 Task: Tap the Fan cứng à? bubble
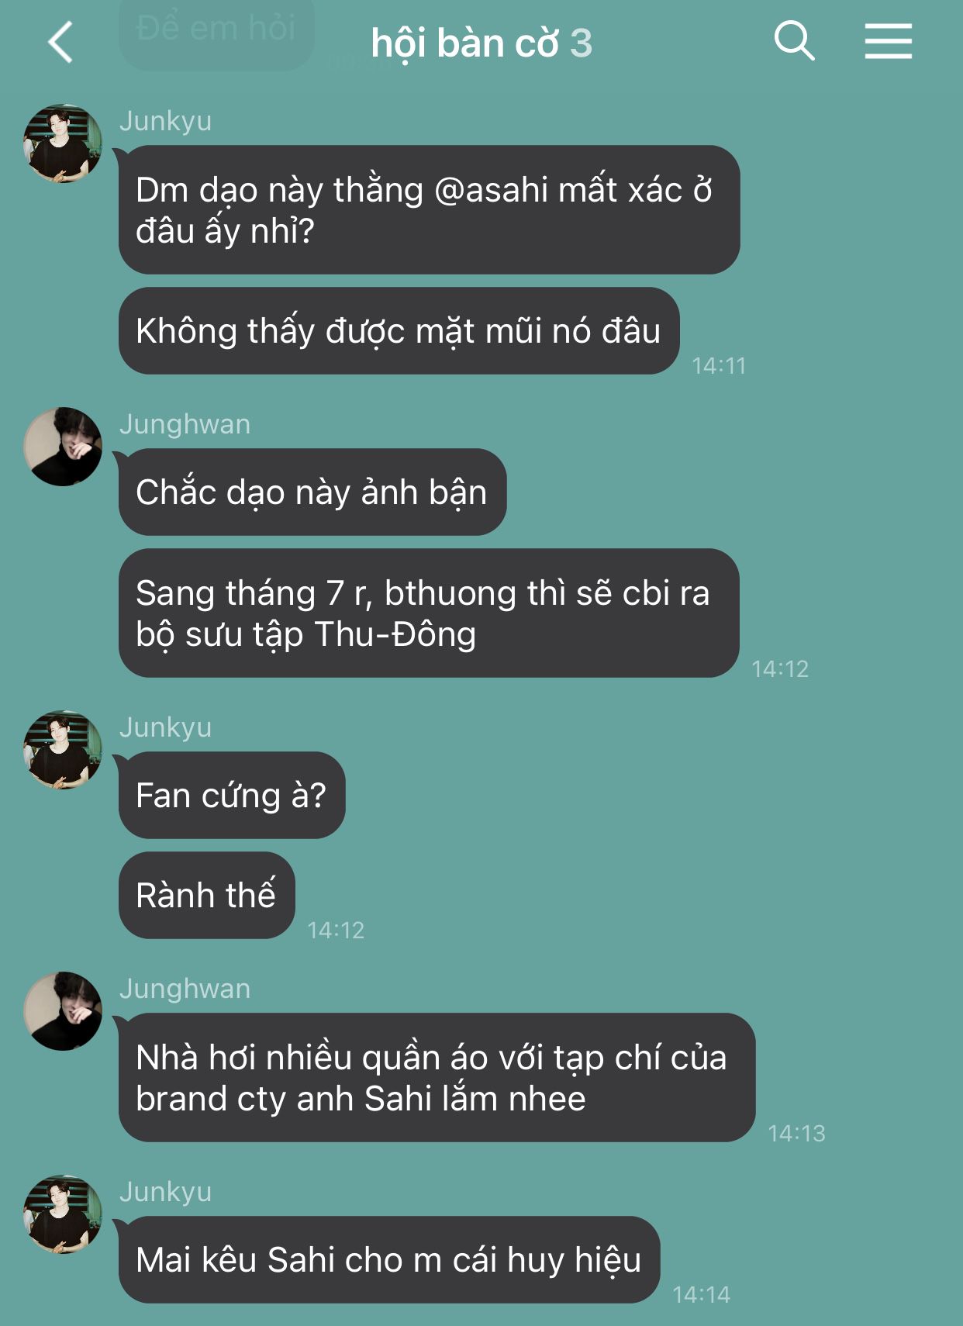tap(232, 795)
